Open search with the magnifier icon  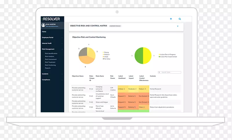click(180, 19)
